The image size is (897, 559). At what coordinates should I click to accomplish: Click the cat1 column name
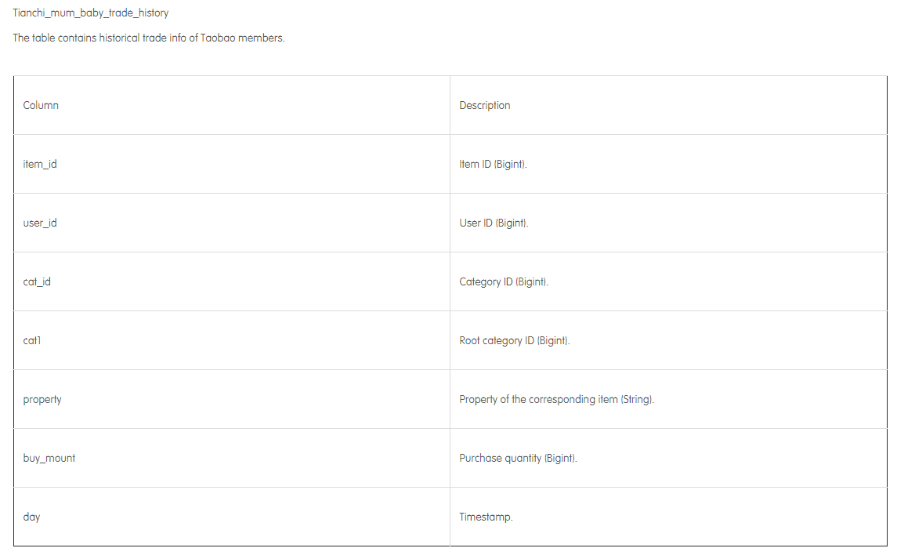coord(32,340)
